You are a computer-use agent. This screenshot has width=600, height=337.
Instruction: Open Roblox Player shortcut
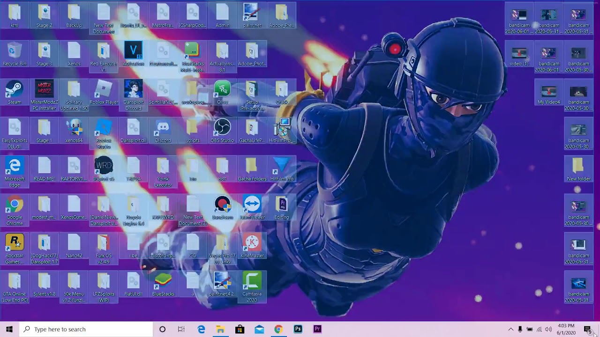pyautogui.click(x=104, y=92)
